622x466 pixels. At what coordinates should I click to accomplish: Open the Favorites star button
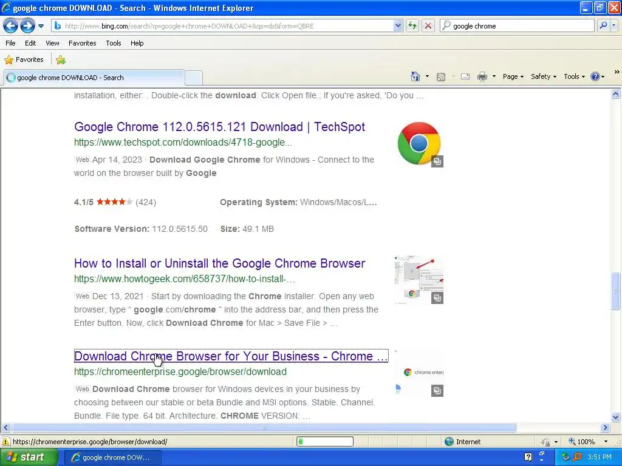24,60
